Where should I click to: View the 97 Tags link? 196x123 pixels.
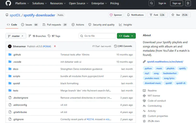(x=54, y=36)
